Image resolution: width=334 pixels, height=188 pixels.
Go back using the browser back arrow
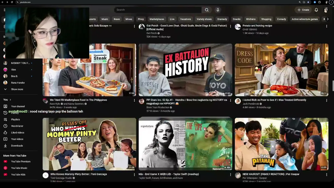(2, 2)
